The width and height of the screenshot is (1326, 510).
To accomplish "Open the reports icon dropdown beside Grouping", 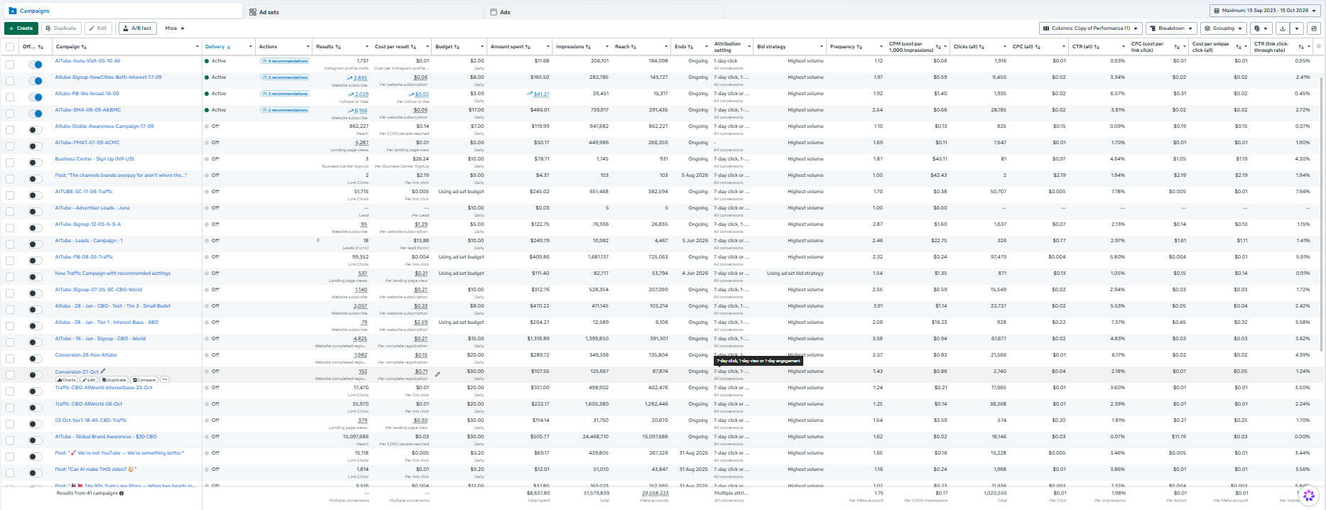I will (x=1261, y=28).
